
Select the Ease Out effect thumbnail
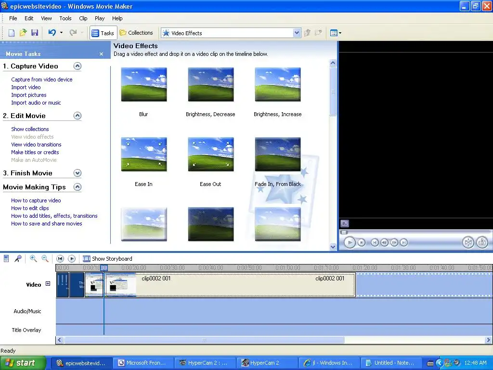211,154
